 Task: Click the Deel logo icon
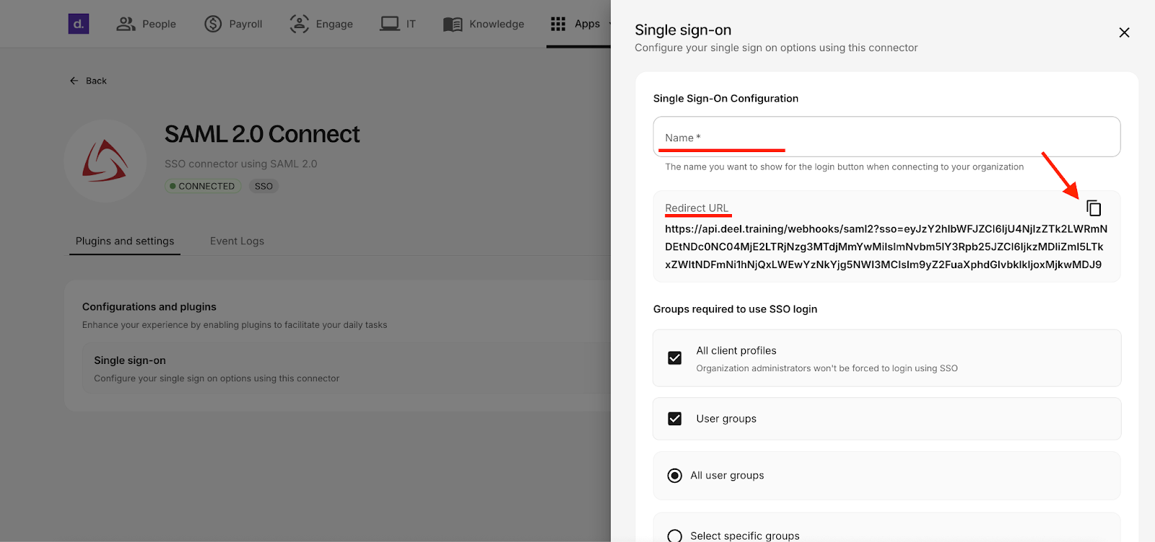tap(79, 24)
